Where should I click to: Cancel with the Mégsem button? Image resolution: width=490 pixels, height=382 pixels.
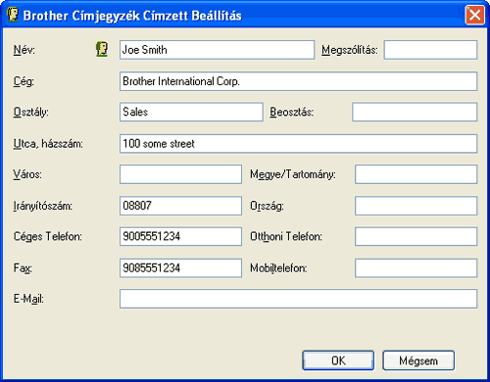pos(418,360)
